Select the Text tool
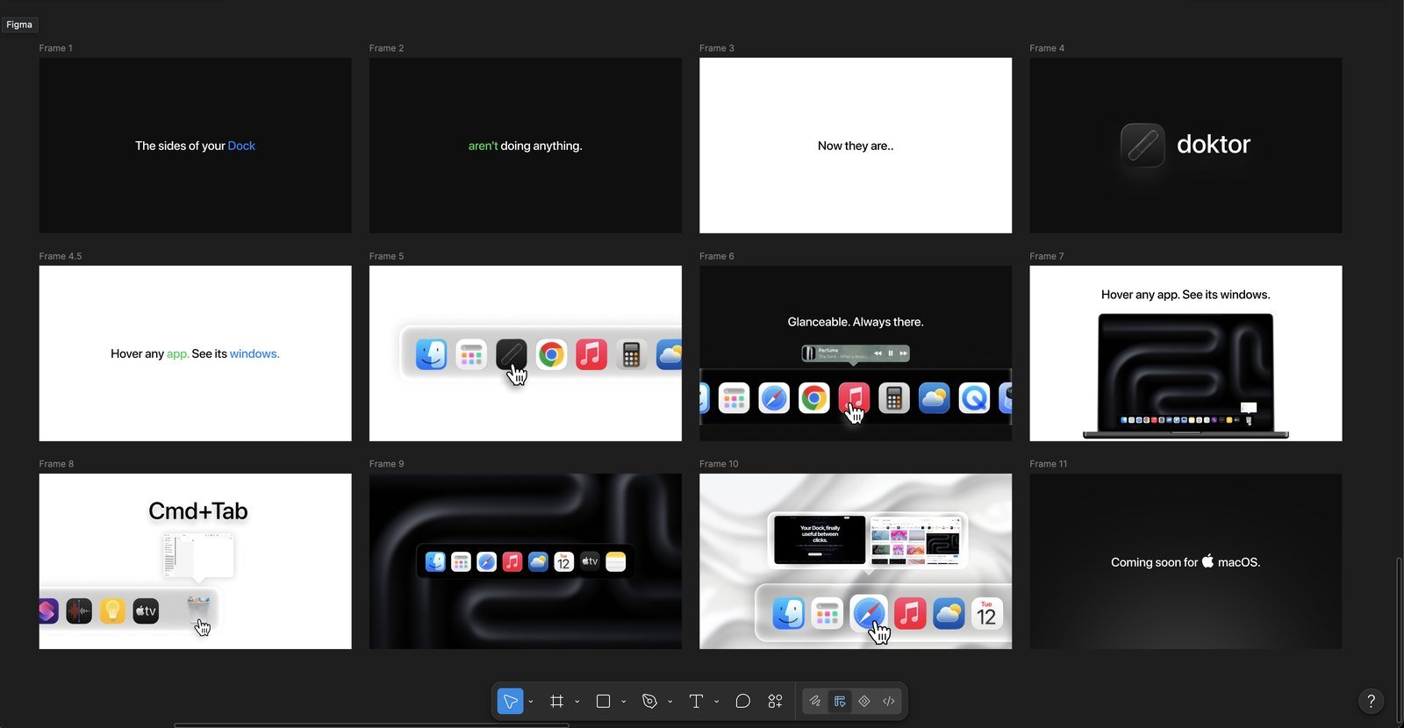Viewport: 1404px width, 728px height. tap(696, 701)
